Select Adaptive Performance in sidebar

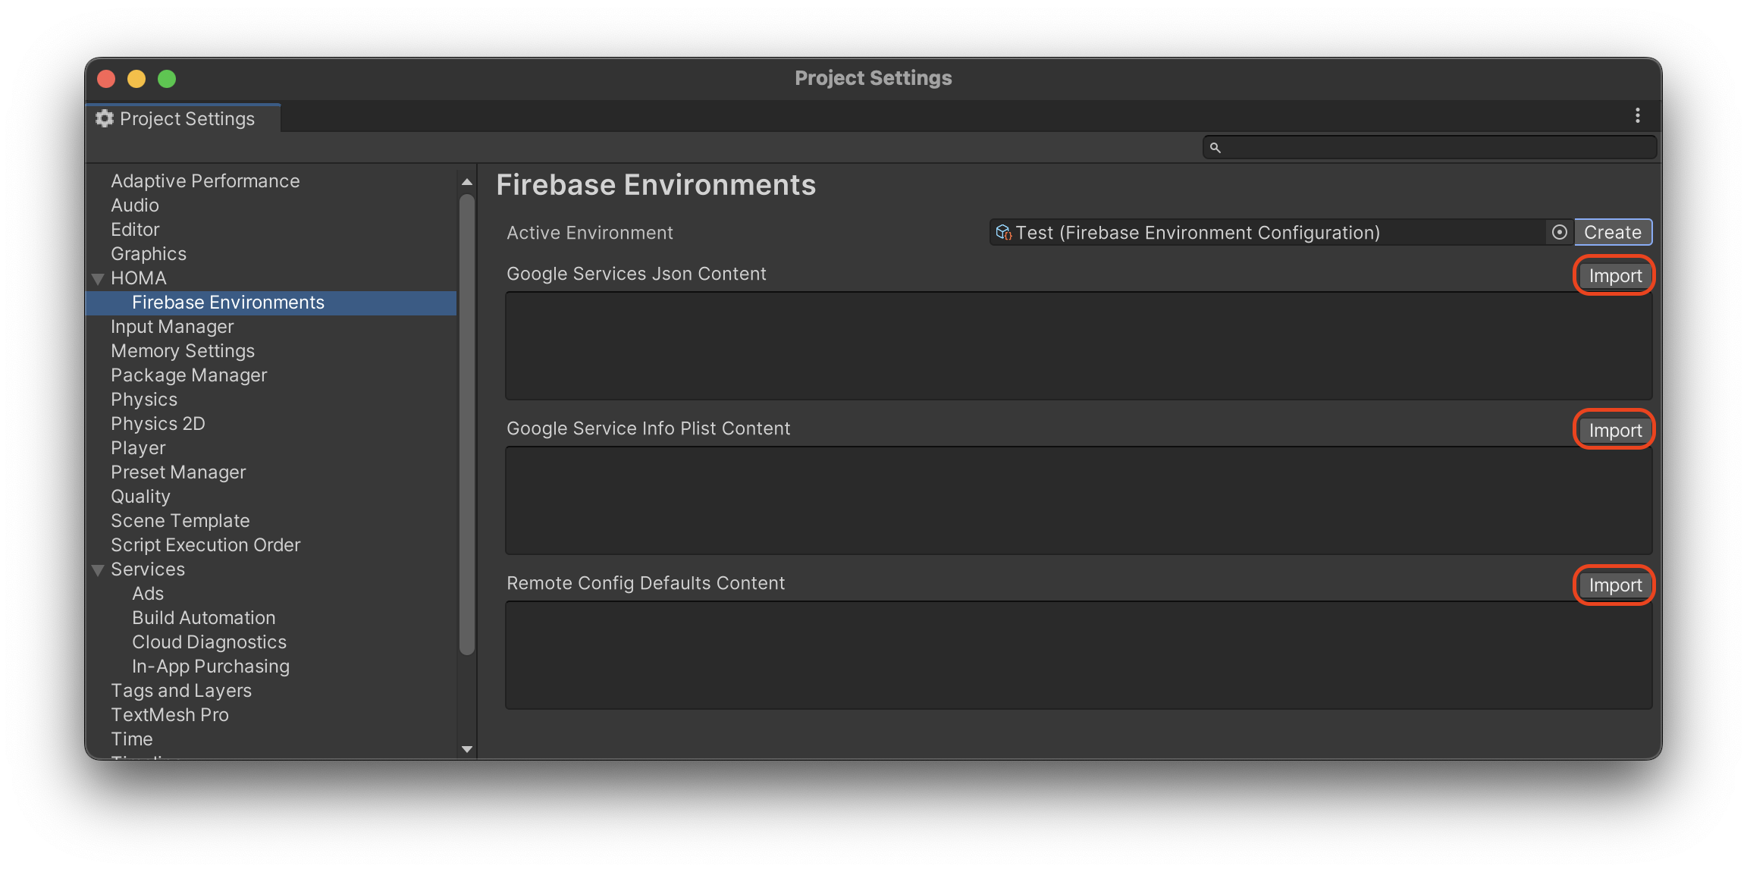pos(205,180)
